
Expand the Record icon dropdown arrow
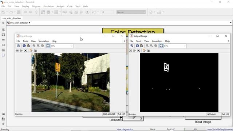point(98,12)
